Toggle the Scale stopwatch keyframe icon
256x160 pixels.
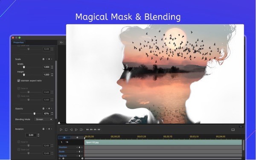tap(44, 59)
